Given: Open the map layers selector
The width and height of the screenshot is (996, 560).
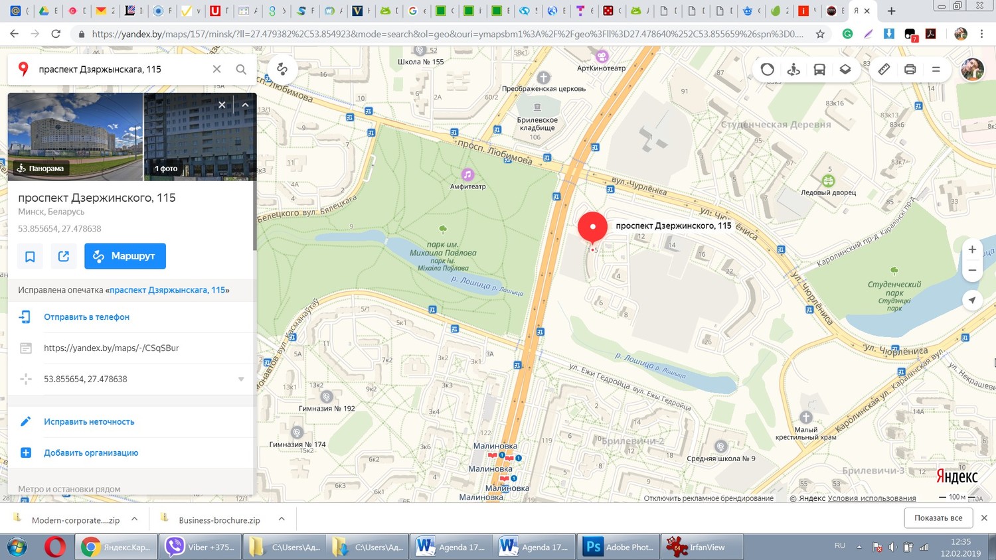Looking at the screenshot, I should coord(845,69).
